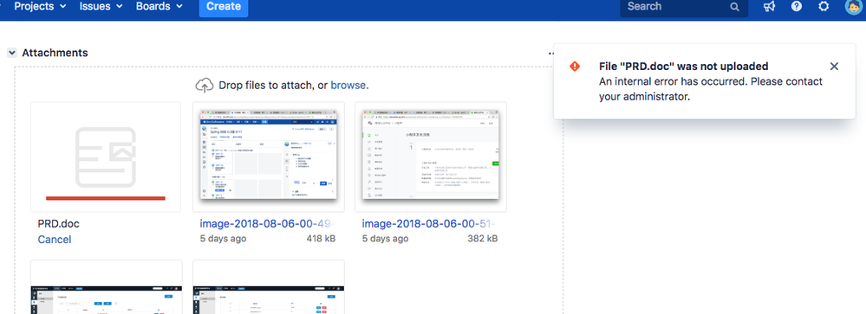
Task: Open the Help question mark icon
Action: 797,7
